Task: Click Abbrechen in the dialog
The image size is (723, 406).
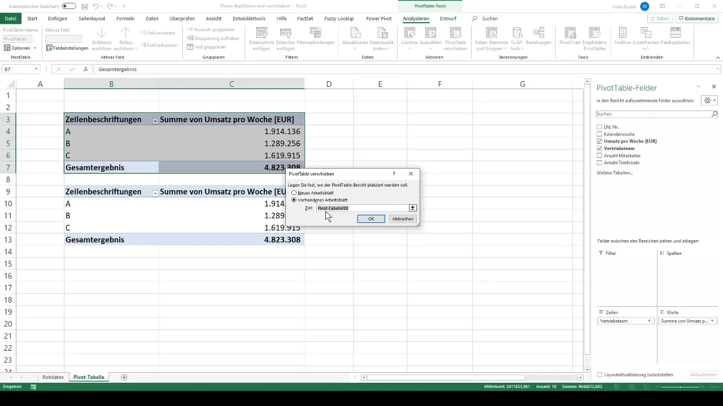Action: tap(403, 219)
